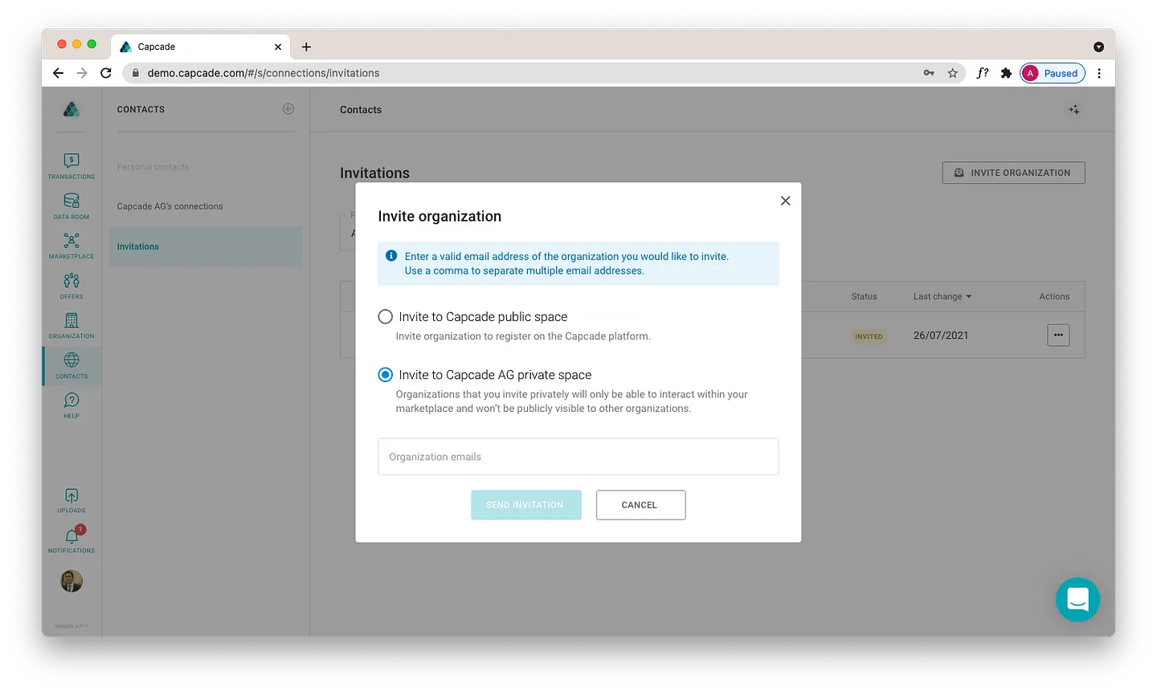Image resolution: width=1157 pixels, height=692 pixels.
Task: Select Invite to Capcade public space
Action: tap(386, 317)
